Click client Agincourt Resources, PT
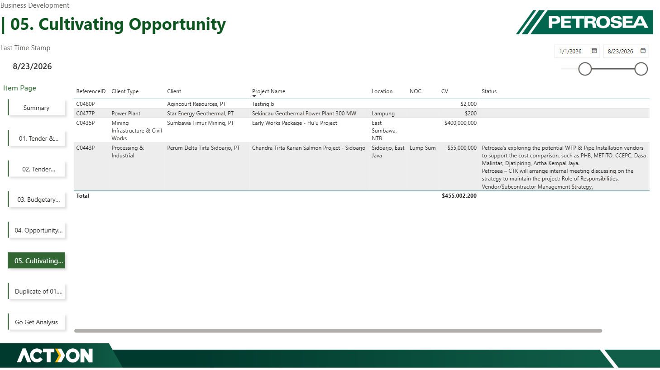Screen dimensions: 660x370 196,104
